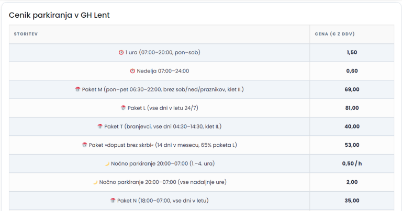Click the Cenik parkiranja v GH Lent heading
This screenshot has height=211, width=402.
point(59,15)
